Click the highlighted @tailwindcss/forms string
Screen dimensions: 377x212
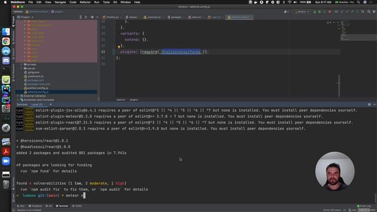(x=181, y=52)
